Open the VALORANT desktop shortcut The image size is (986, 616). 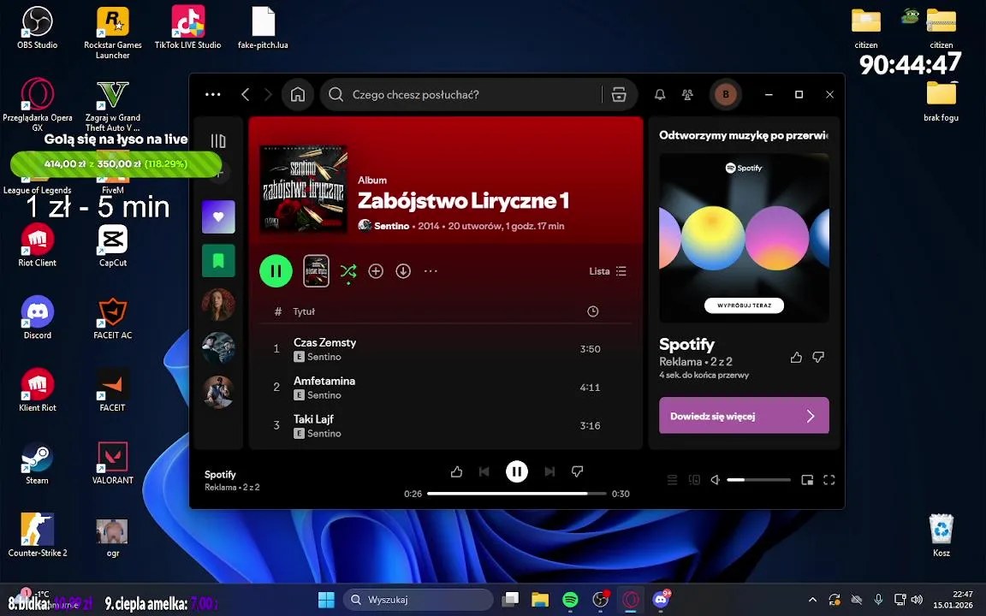click(x=113, y=463)
